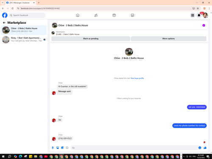Open the sticker picker icon
This screenshot has width=212, height=159.
[62, 148]
